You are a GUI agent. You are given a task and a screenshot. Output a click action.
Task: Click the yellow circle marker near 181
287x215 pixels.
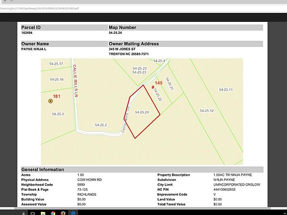(50, 101)
